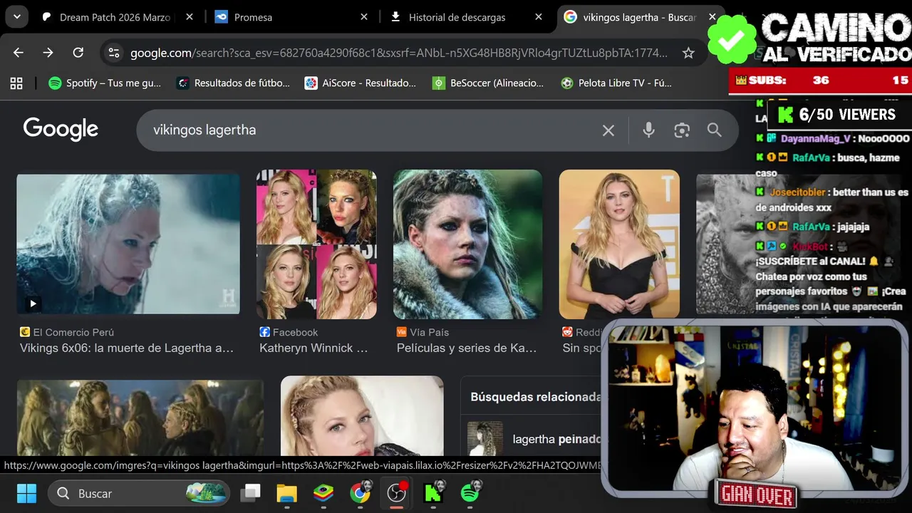912x513 pixels.
Task: Click the taskbar Buscar search box
Action: click(x=139, y=493)
